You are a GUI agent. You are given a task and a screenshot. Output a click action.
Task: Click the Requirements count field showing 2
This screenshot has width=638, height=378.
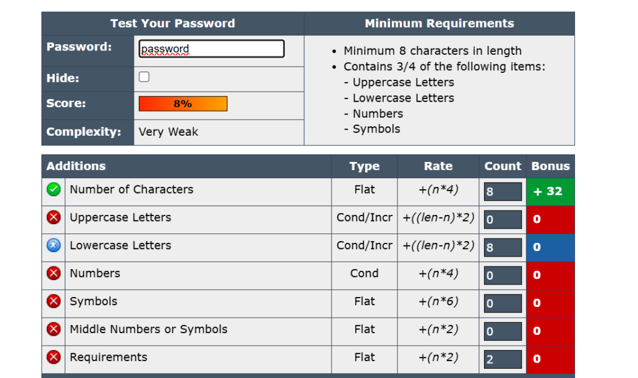tap(503, 359)
